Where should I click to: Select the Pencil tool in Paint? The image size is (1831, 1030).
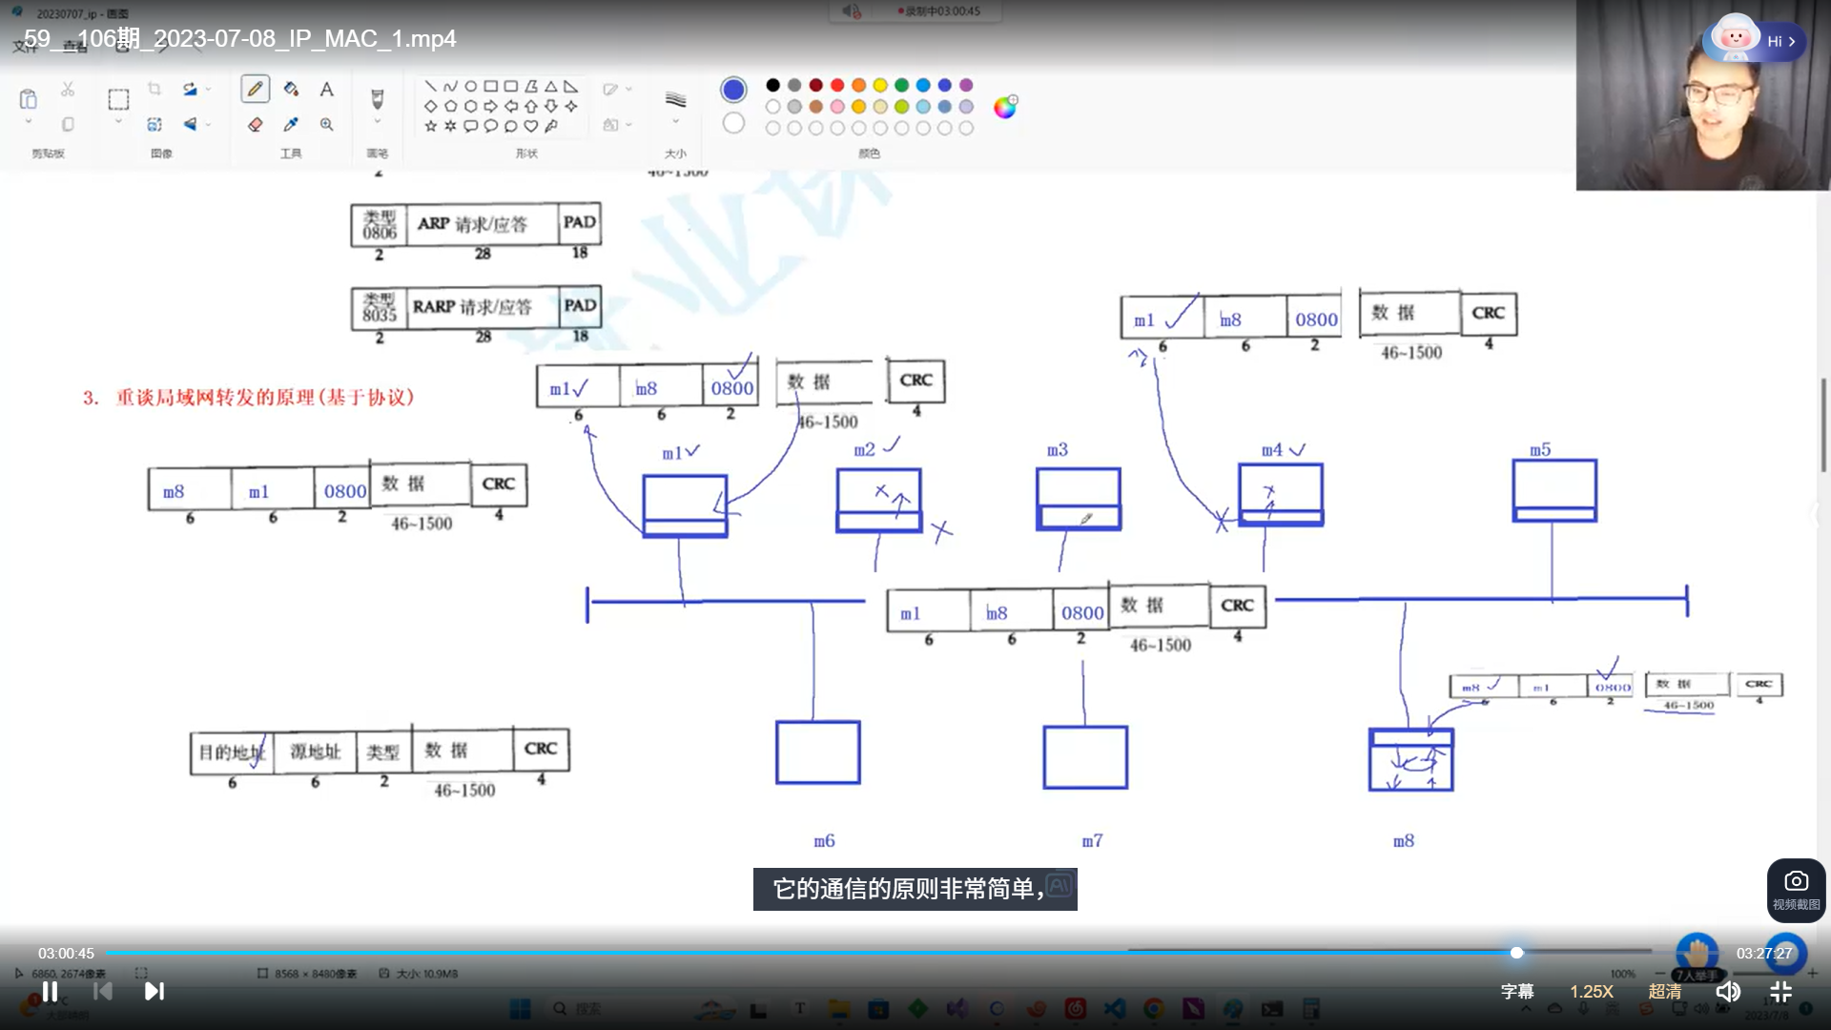[x=255, y=89]
